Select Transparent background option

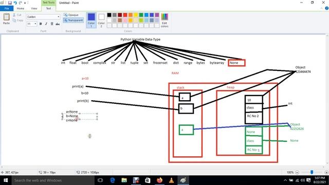point(74,20)
